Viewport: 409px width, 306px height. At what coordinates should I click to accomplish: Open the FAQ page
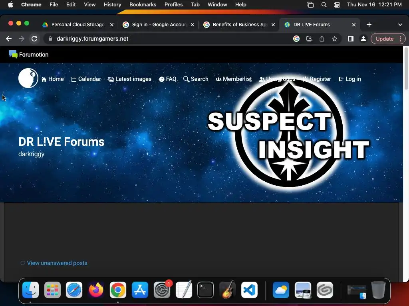coord(168,79)
